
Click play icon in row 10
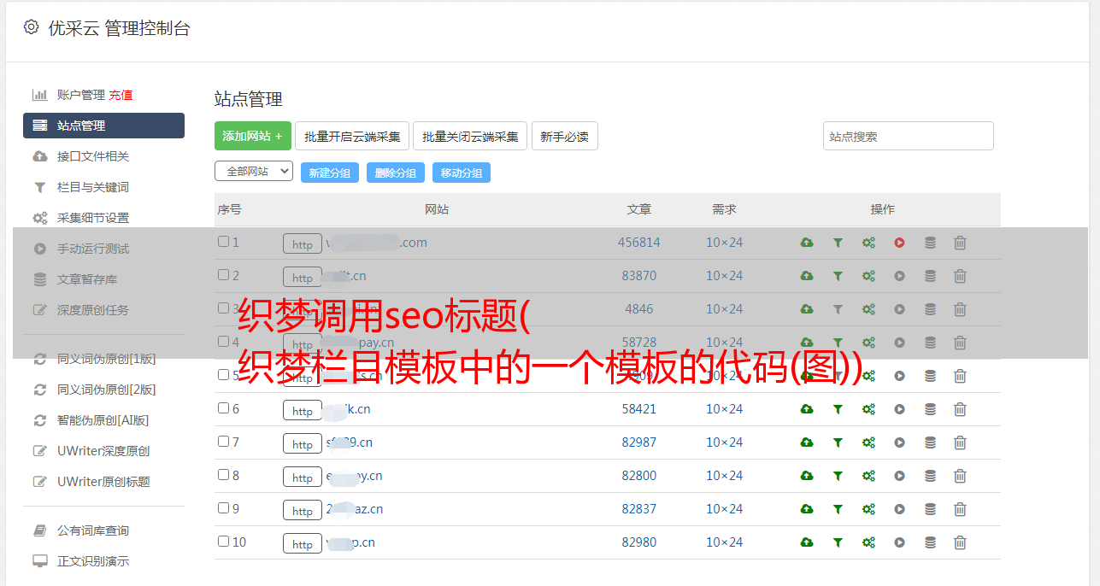[899, 542]
